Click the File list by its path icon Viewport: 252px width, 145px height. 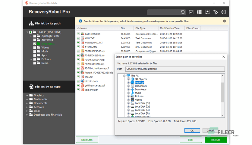click(x=31, y=23)
